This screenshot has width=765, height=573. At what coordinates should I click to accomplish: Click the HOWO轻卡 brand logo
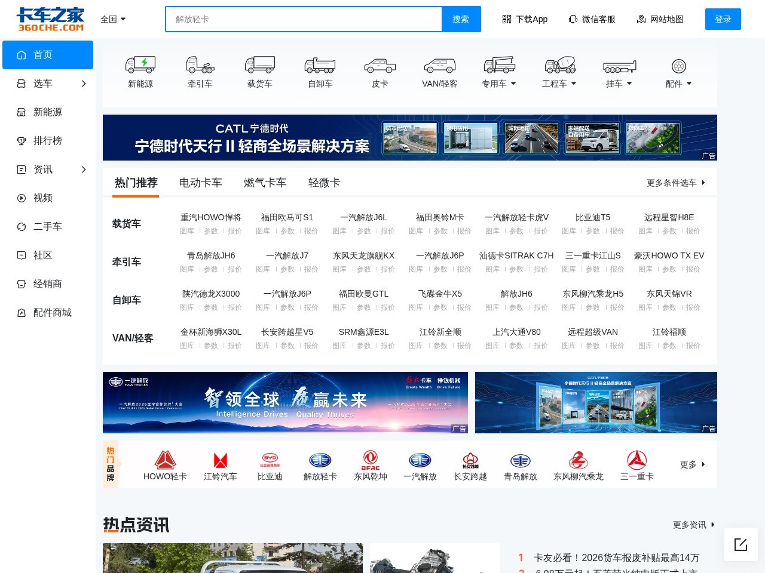(x=165, y=460)
